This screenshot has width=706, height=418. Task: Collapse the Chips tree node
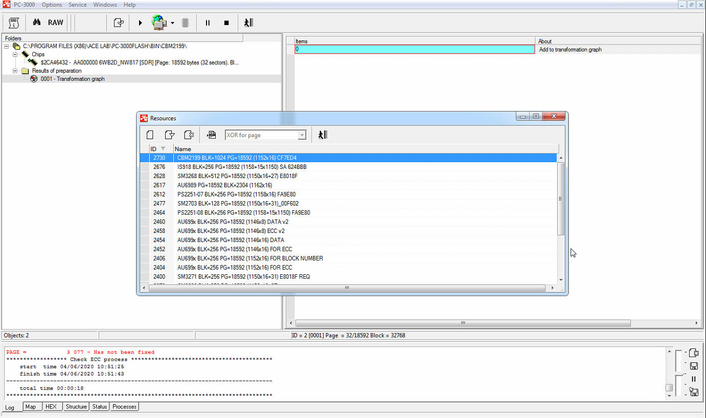tap(15, 54)
